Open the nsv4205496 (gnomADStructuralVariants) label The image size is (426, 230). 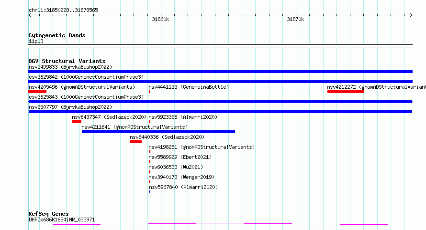coord(82,87)
